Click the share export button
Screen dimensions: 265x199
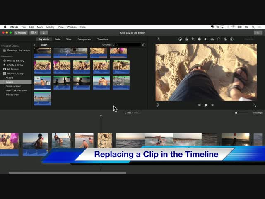point(258,33)
